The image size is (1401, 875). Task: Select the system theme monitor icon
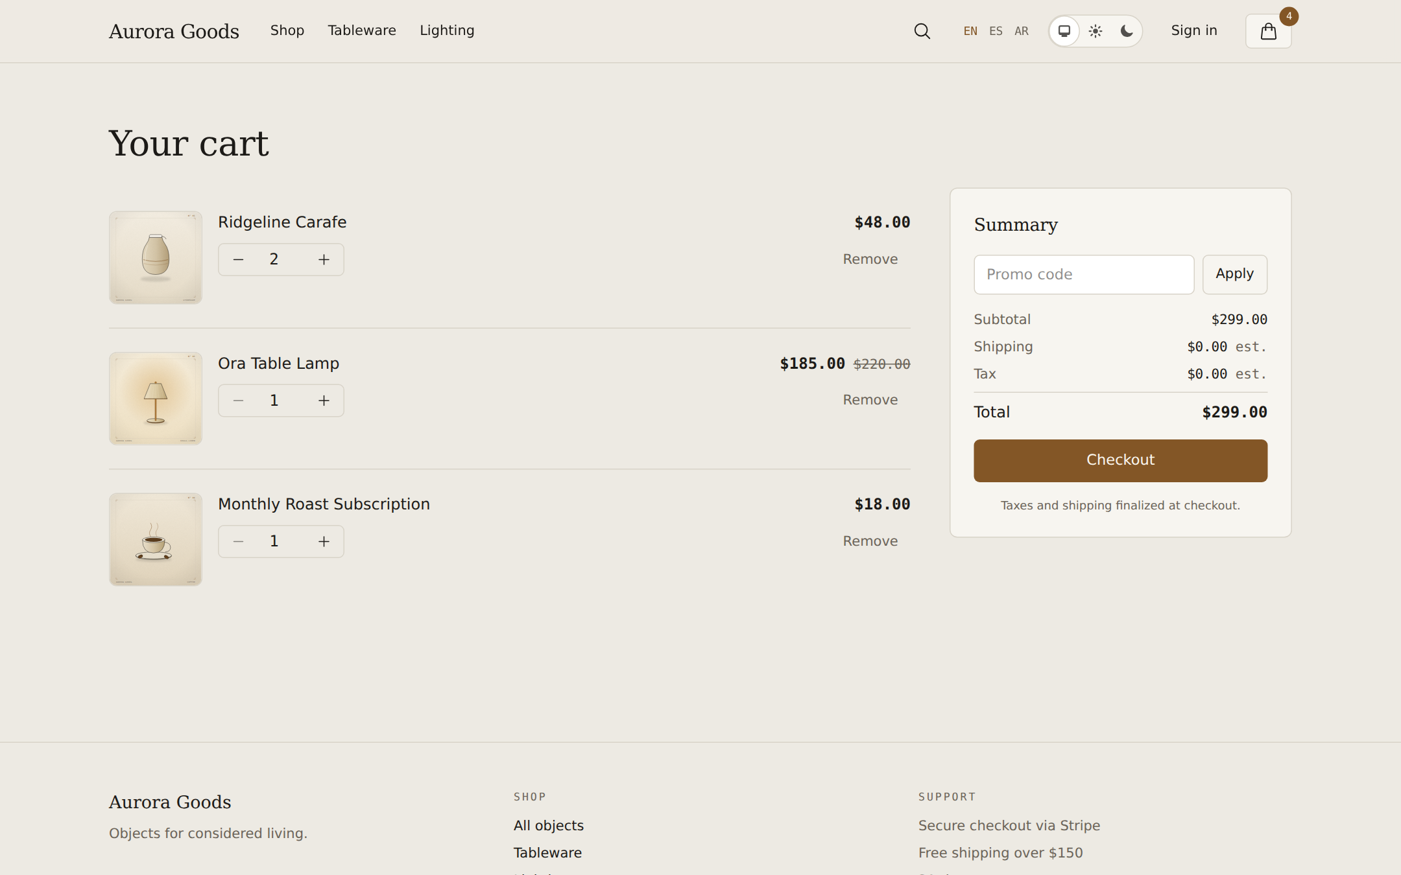click(x=1064, y=31)
